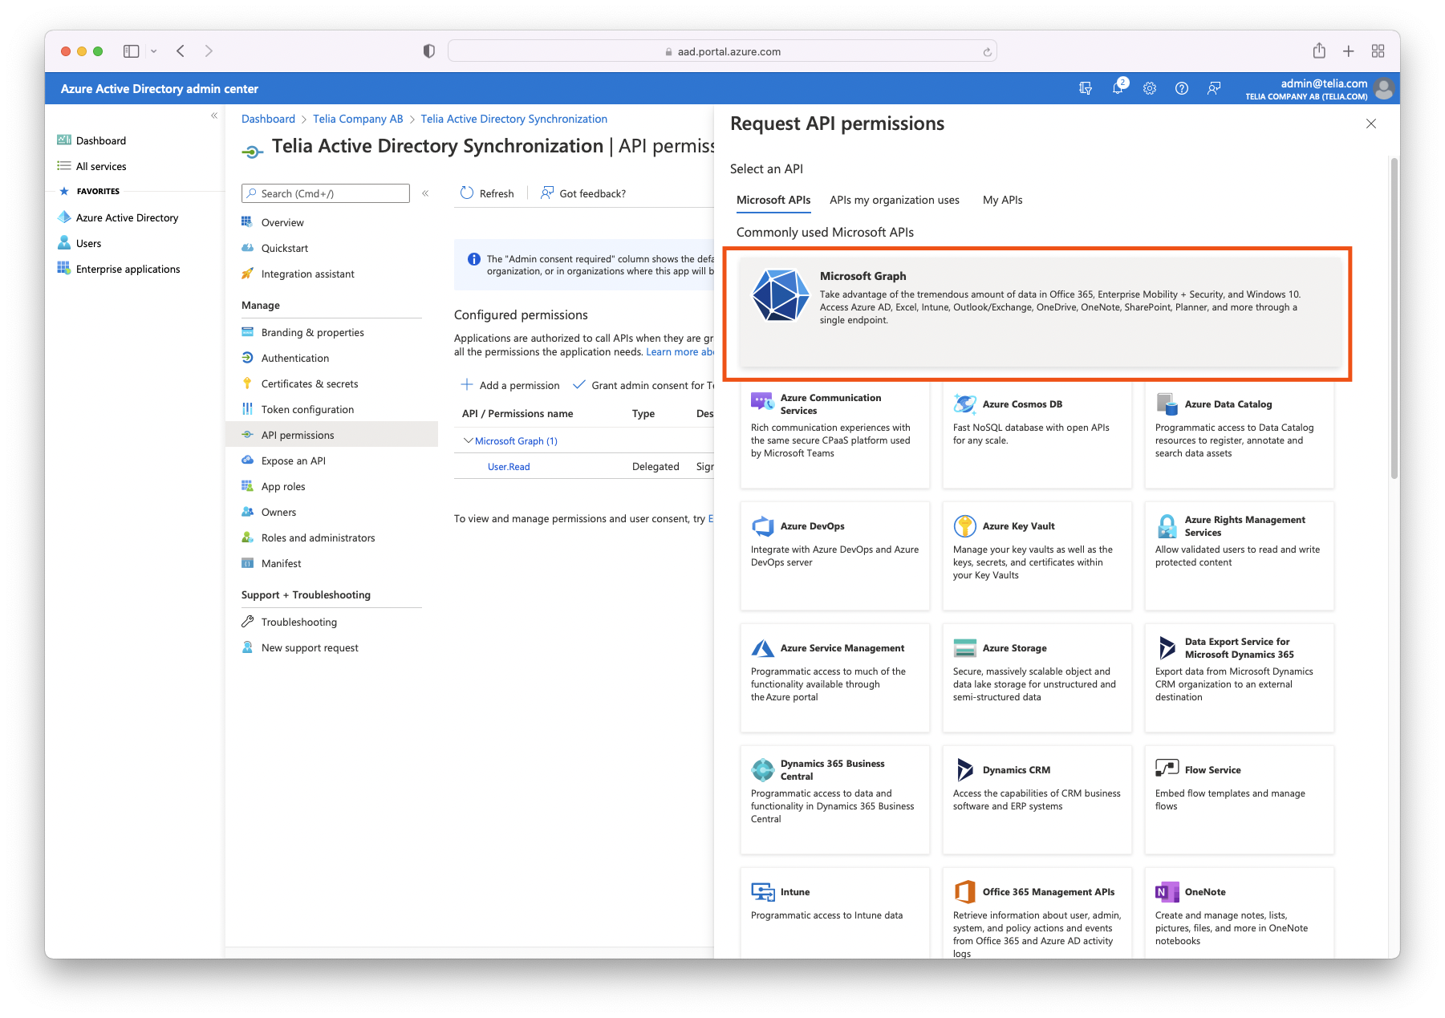The width and height of the screenshot is (1445, 1018).
Task: Collapse the Microsoft Graph (1) permission group
Action: pyautogui.click(x=469, y=440)
